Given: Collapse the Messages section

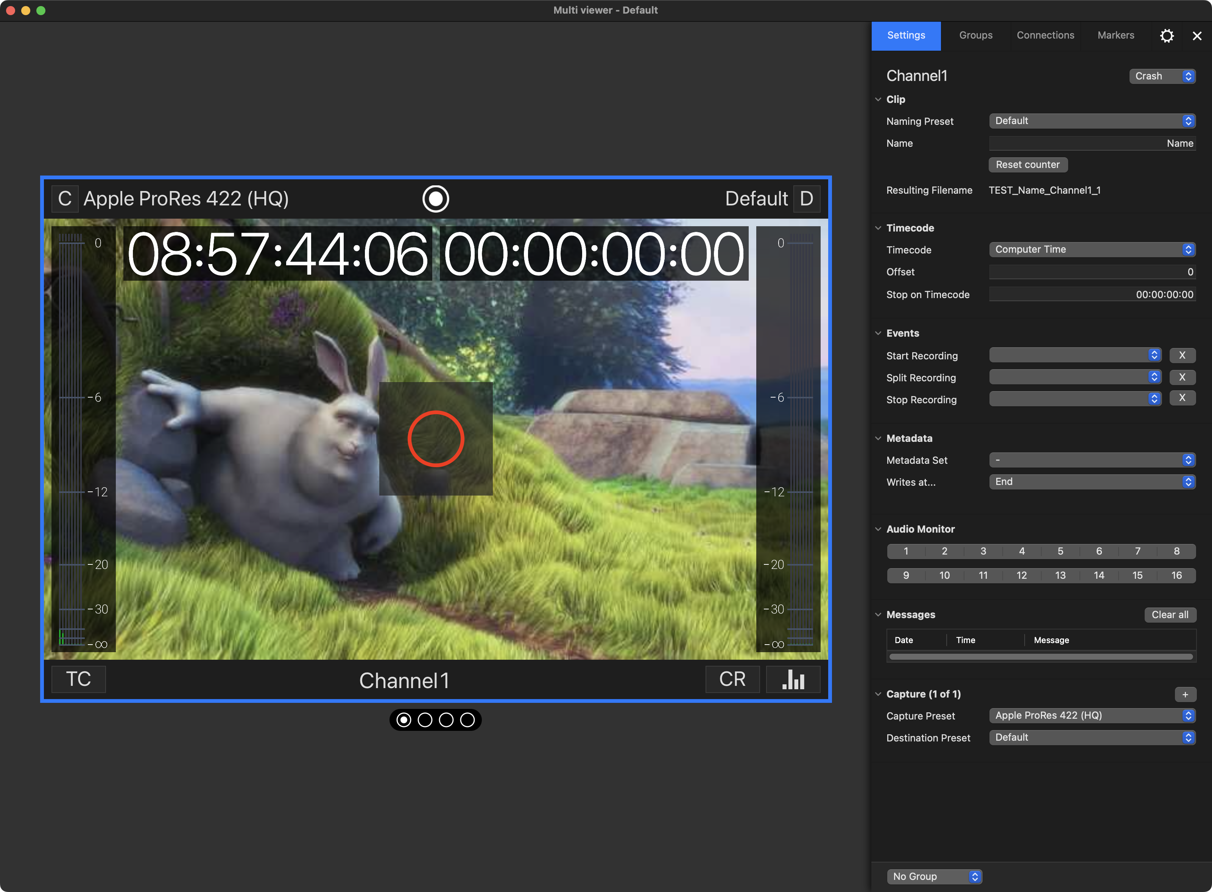Looking at the screenshot, I should click(878, 614).
